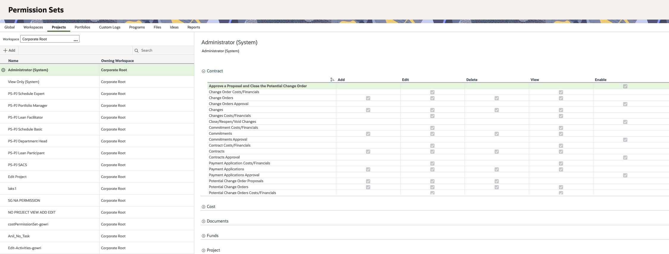Viewport: 669px width, 254px height.
Task: Click the Funds section chevron icon
Action: pyautogui.click(x=204, y=236)
